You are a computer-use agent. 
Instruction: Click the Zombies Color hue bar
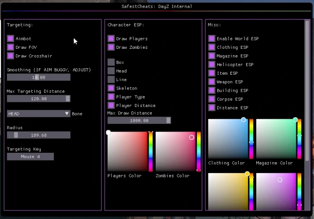[x=199, y=152]
